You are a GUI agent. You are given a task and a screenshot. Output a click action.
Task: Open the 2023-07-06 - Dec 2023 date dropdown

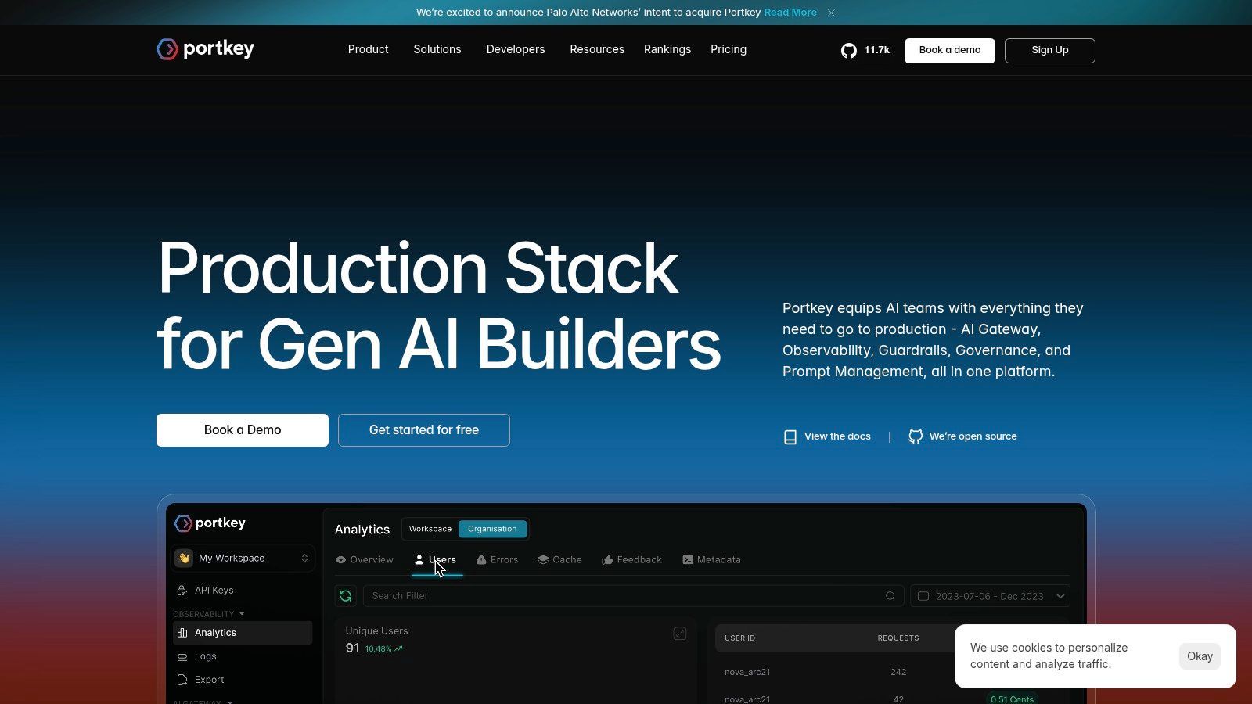(990, 596)
